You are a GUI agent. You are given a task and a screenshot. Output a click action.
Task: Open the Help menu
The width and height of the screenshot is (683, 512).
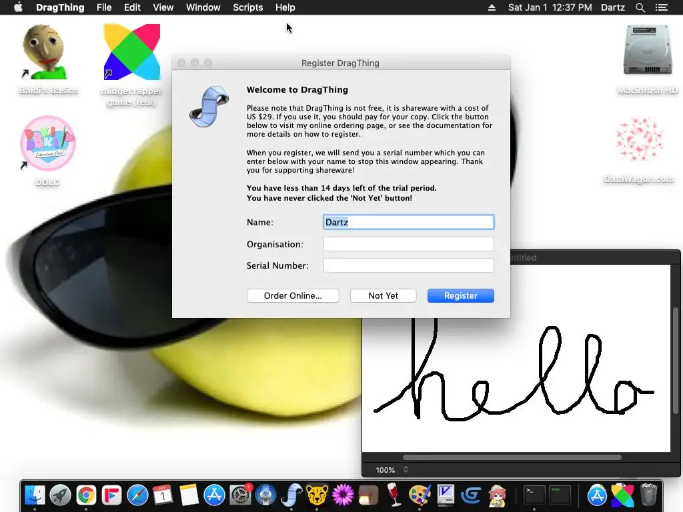[285, 7]
